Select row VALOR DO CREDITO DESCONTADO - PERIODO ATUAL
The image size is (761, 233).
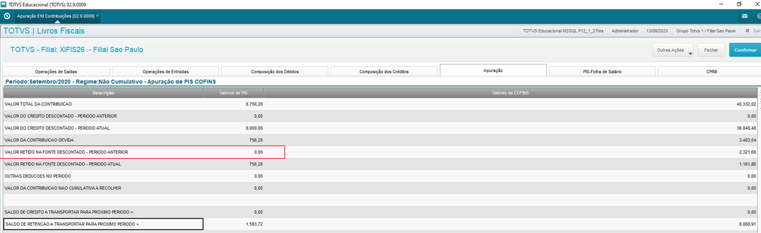click(x=380, y=128)
